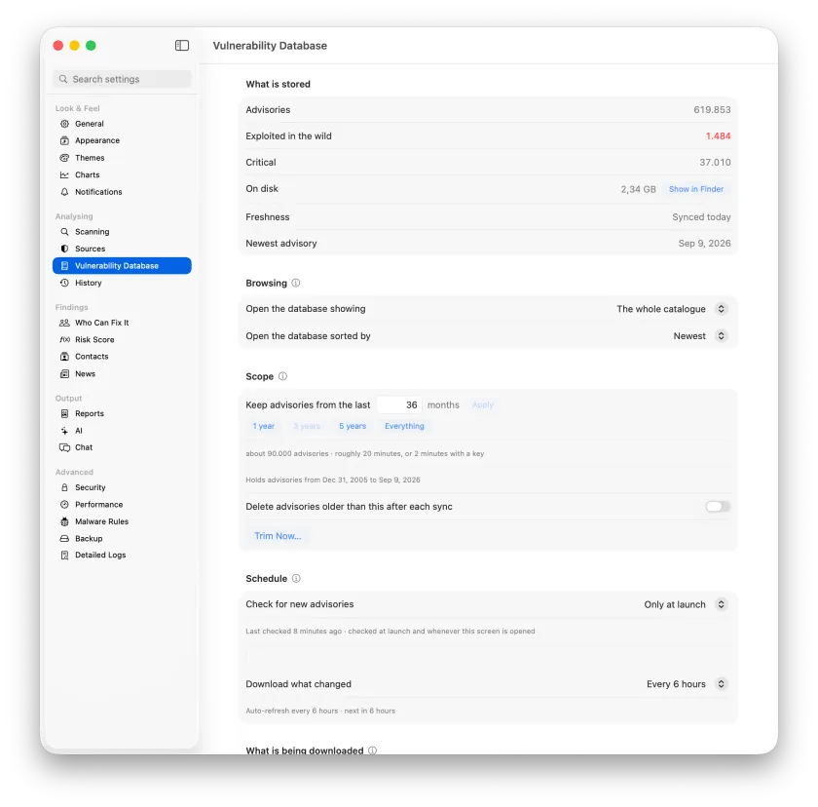Click the 'Synced today' freshness value
The image size is (818, 807).
click(701, 217)
